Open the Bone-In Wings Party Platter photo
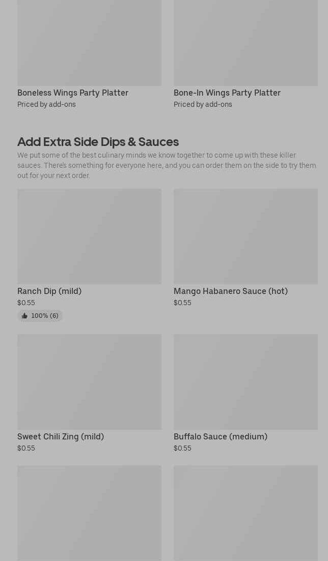328x561 pixels. pos(245,43)
